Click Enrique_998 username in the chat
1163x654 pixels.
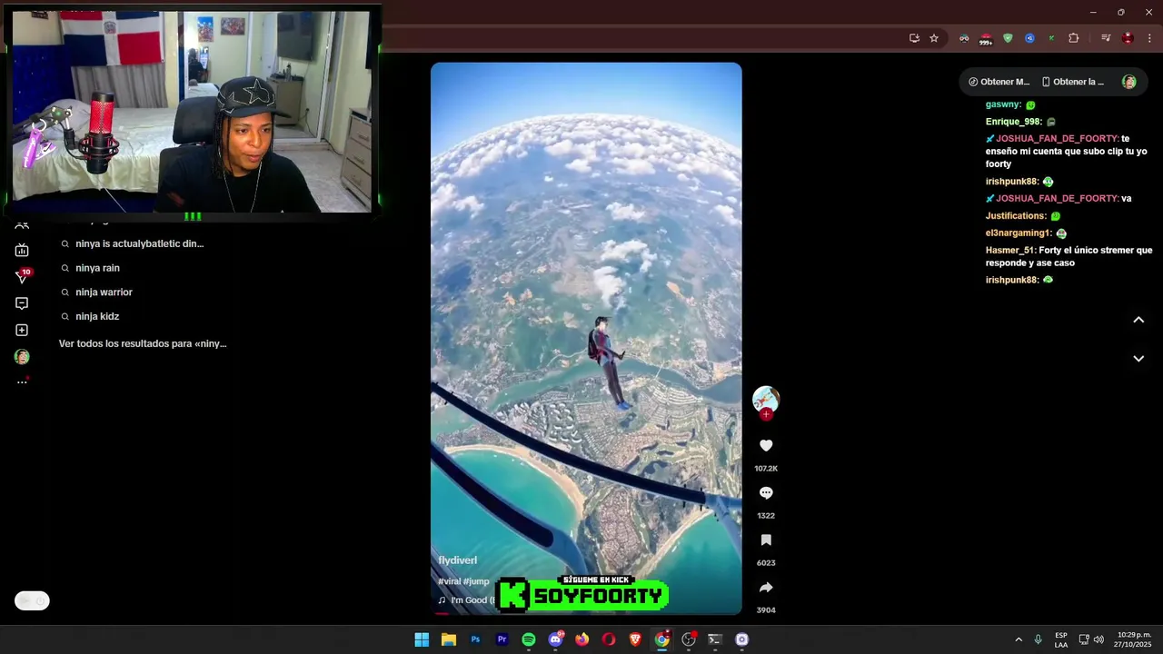click(1013, 122)
